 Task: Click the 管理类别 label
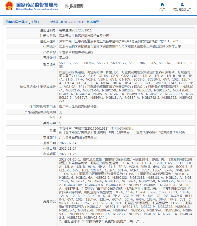pyautogui.click(x=49, y=58)
